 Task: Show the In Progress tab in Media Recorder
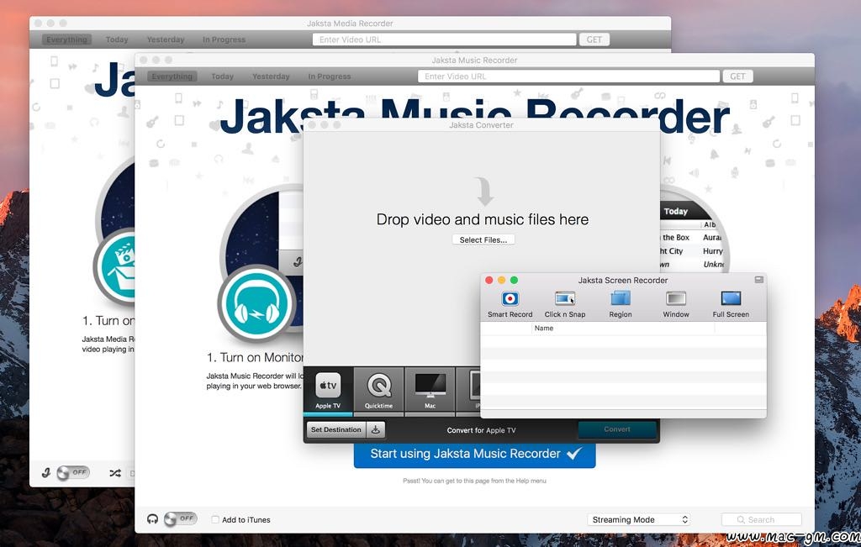point(224,39)
